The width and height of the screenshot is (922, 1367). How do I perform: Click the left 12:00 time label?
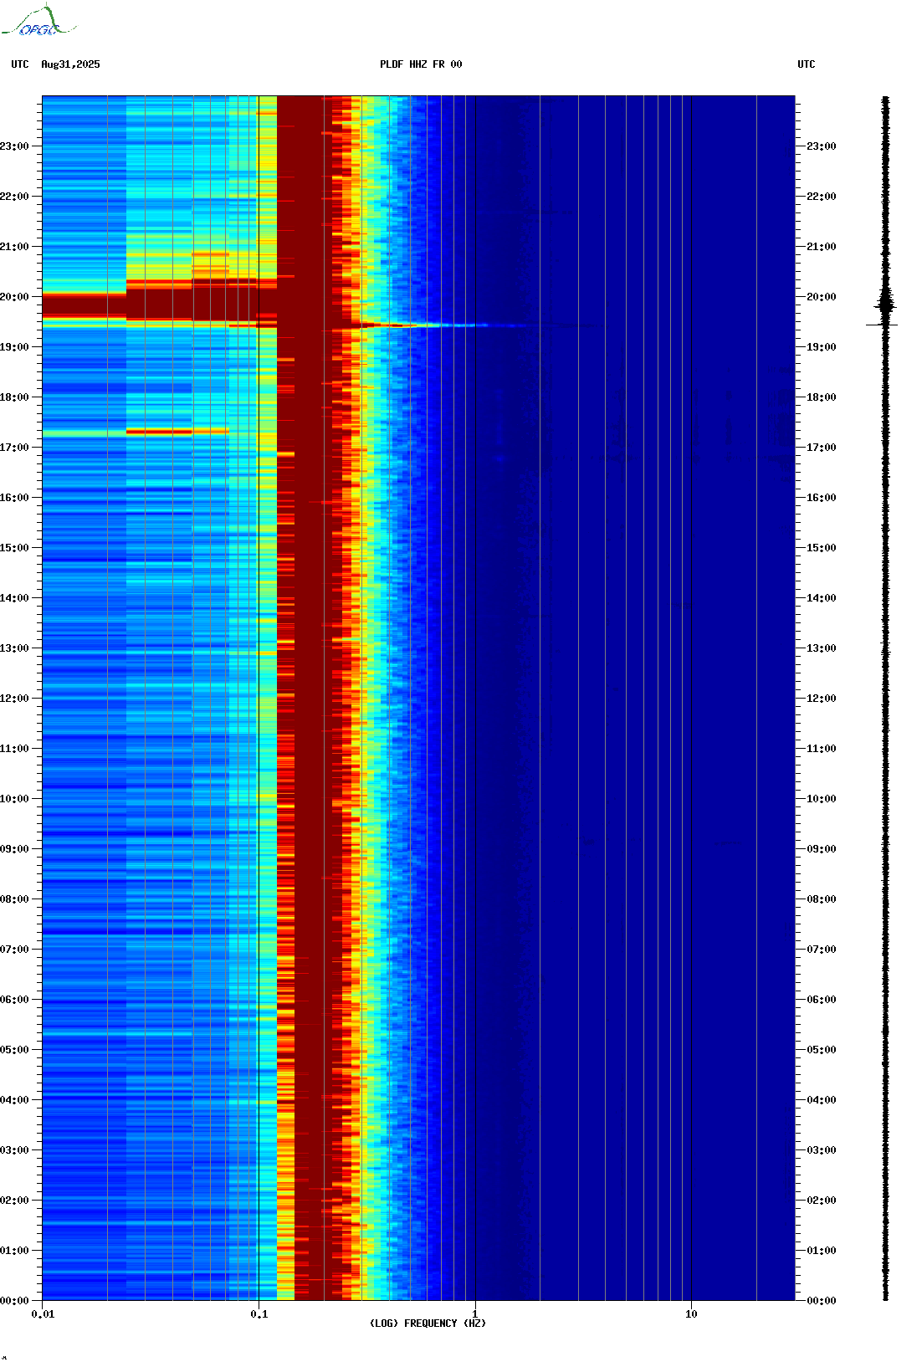[x=14, y=699]
